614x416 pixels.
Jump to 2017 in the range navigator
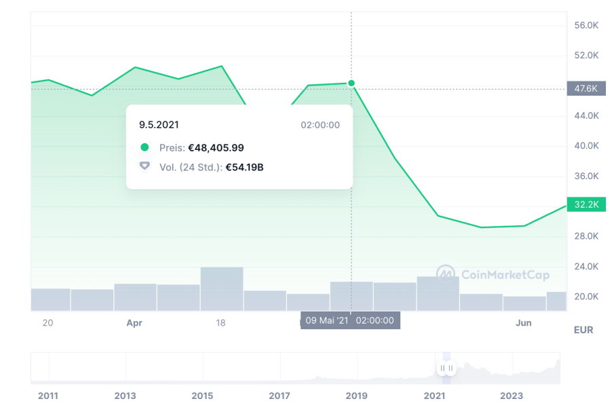click(x=280, y=396)
